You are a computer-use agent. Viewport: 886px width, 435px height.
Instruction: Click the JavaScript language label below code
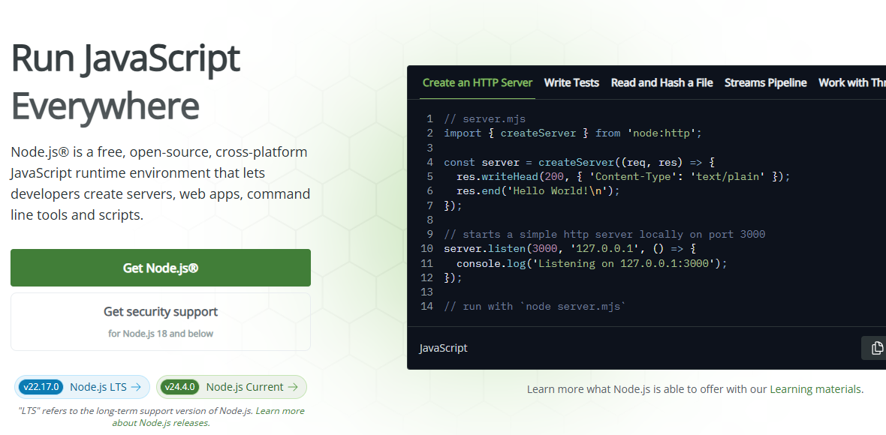[444, 348]
